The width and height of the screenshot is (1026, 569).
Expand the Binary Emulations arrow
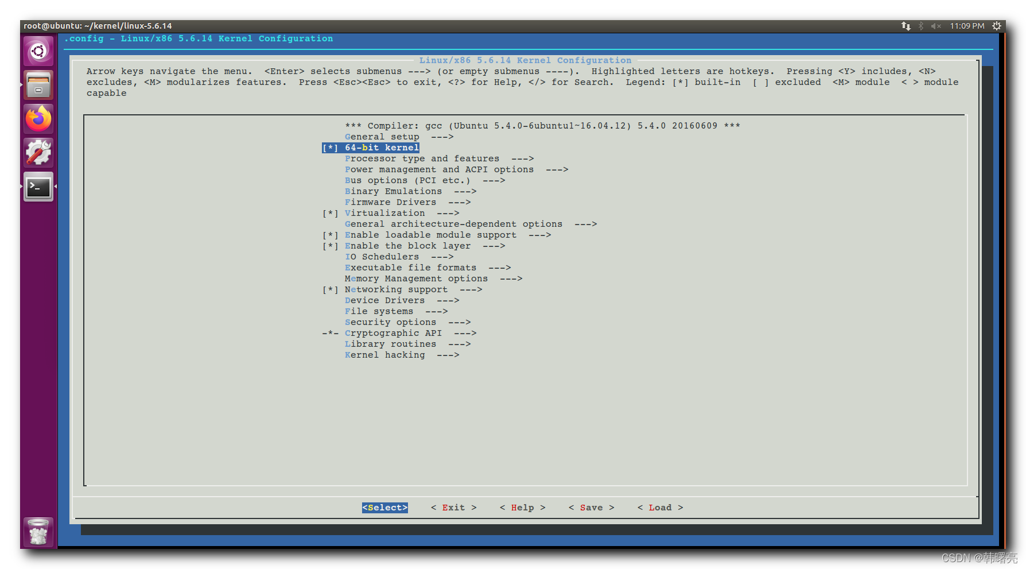pyautogui.click(x=465, y=191)
